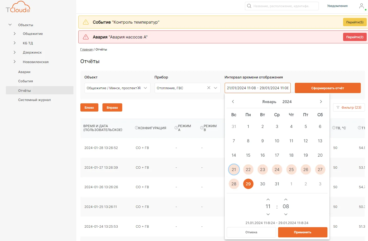
Task: Click the search magnifier icon
Action: 249,6
